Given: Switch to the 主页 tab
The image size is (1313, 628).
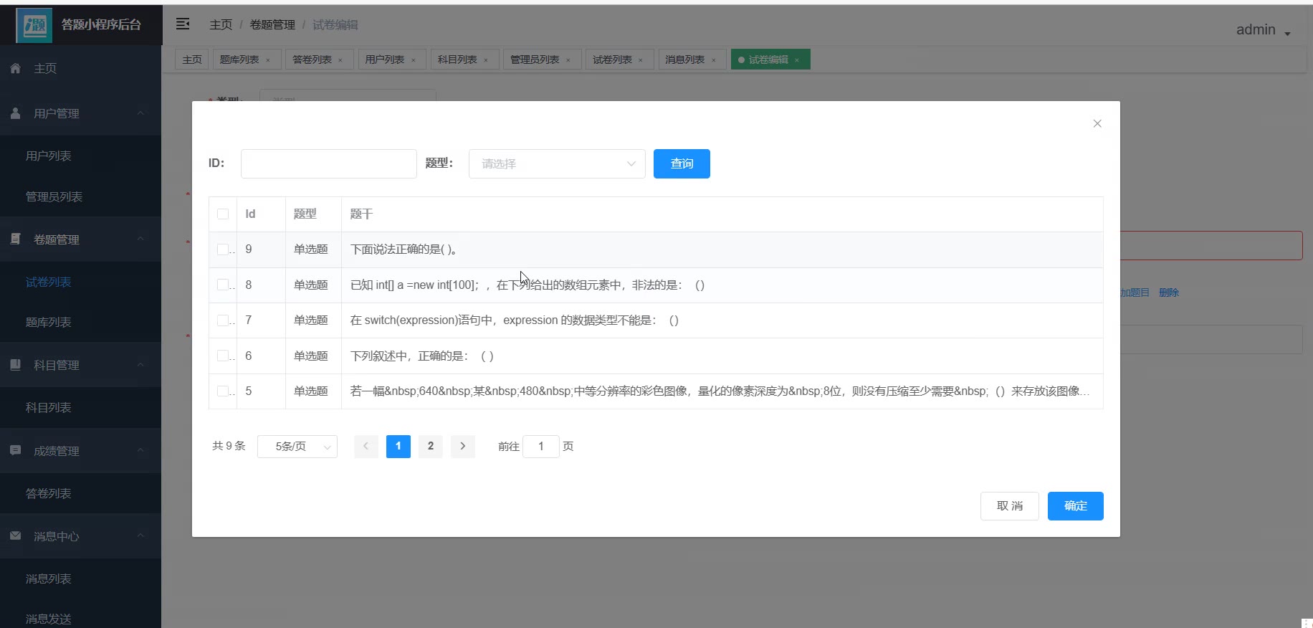Looking at the screenshot, I should coord(192,60).
